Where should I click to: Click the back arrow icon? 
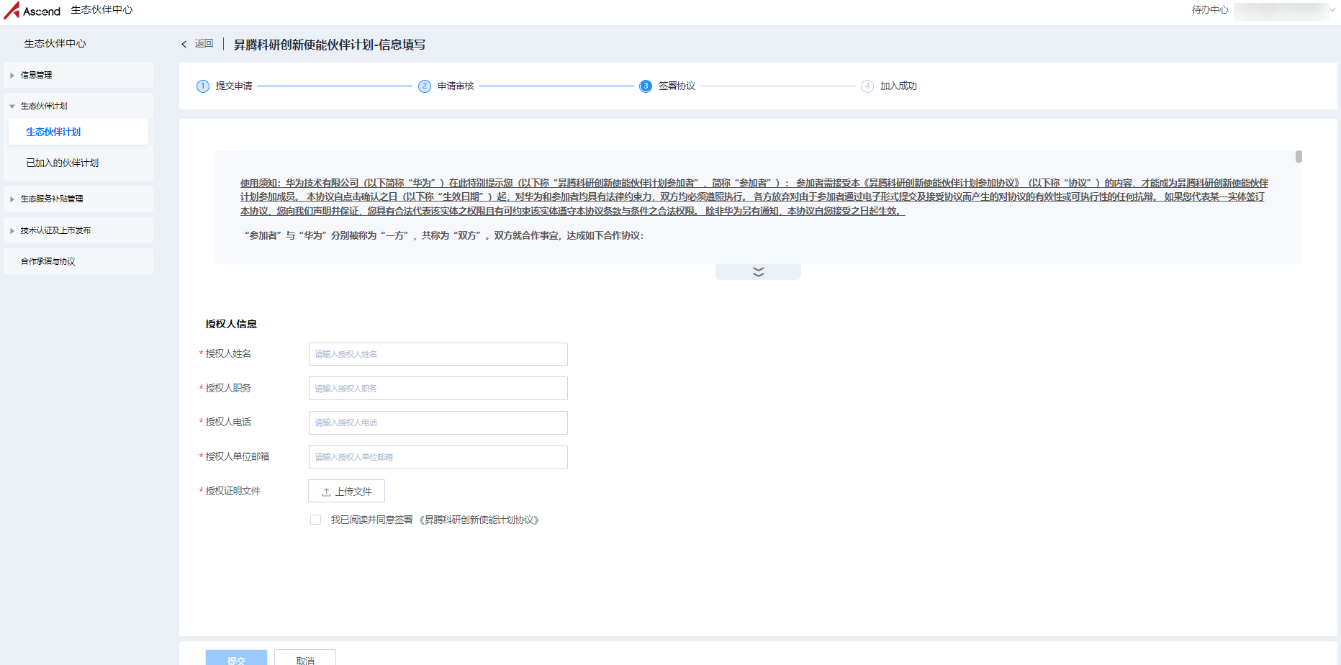click(x=184, y=44)
